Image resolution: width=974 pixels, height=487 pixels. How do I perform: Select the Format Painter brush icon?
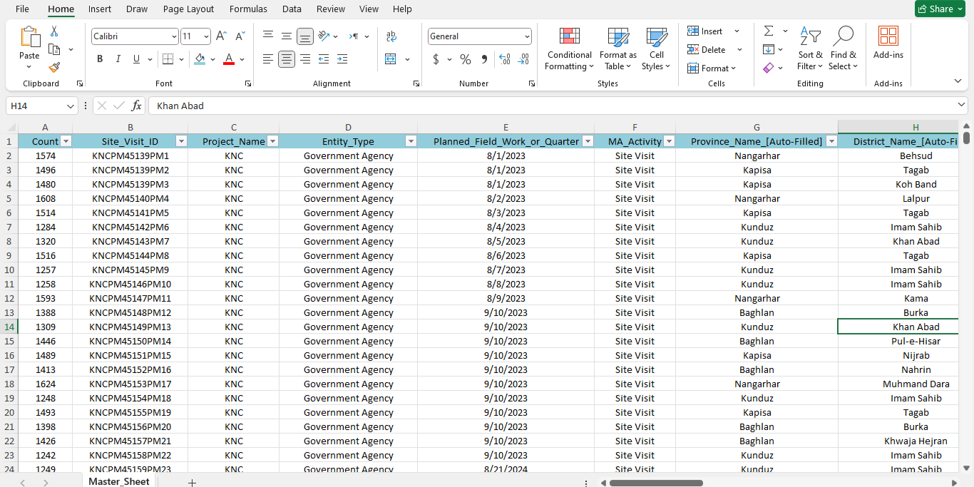(54, 67)
